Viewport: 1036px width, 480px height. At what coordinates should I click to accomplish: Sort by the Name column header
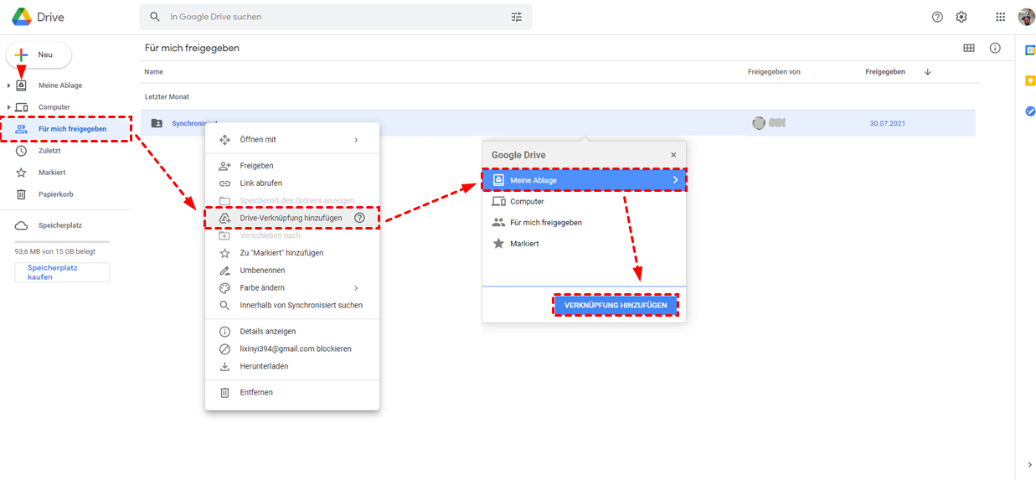coord(154,72)
